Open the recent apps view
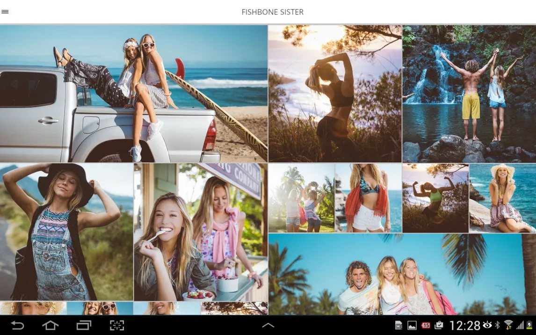This screenshot has height=335, width=536. [84, 325]
